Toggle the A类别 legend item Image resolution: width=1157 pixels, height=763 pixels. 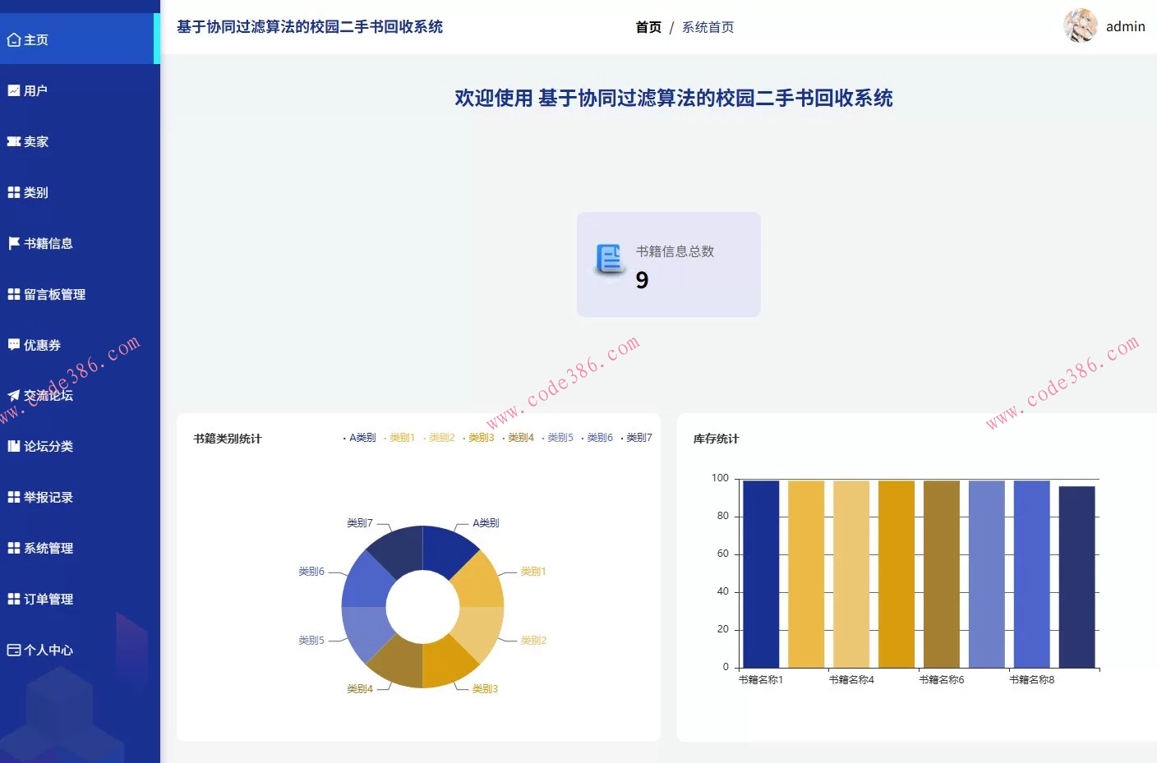tap(359, 438)
